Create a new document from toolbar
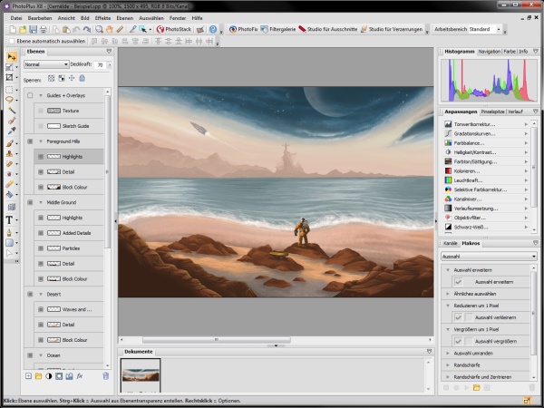 13,30
